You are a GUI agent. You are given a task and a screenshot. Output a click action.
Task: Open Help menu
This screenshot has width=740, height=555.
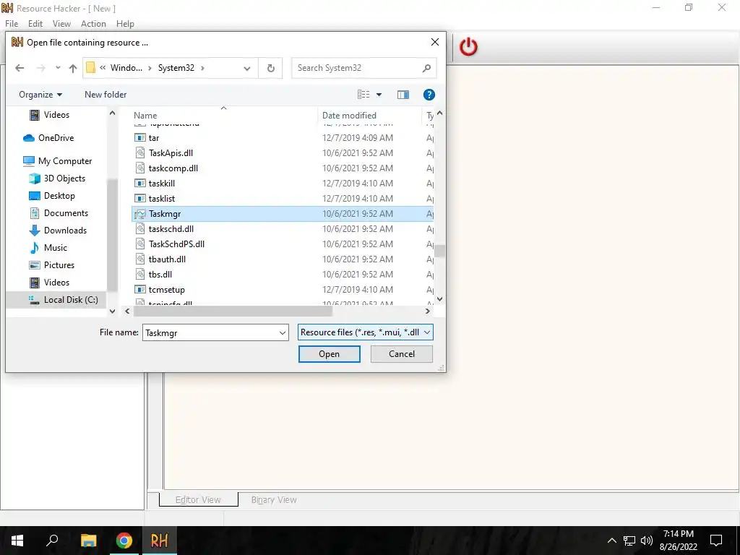125,24
